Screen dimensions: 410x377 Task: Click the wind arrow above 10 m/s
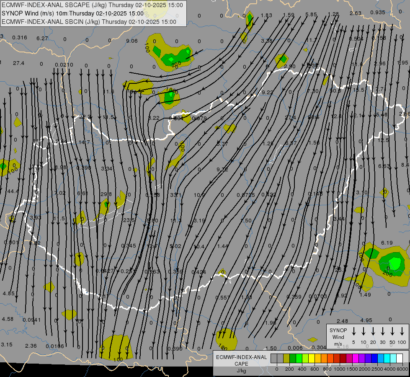pyautogui.click(x=363, y=331)
